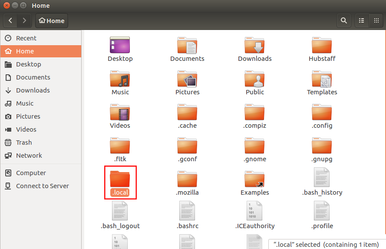Select the Hubstaff folder icon
386x249 pixels.
click(x=322, y=45)
